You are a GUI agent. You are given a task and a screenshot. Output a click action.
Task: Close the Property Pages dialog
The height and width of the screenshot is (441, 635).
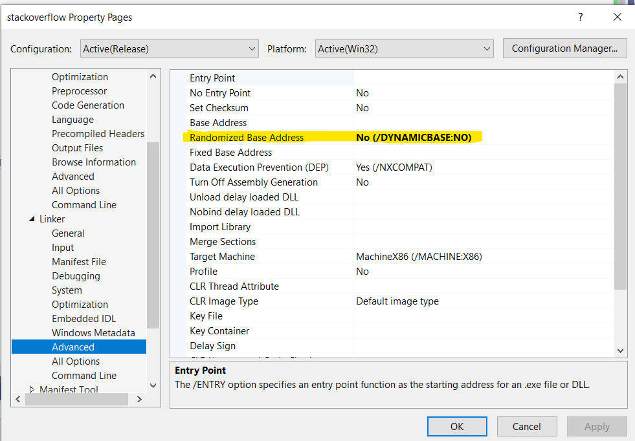click(616, 17)
